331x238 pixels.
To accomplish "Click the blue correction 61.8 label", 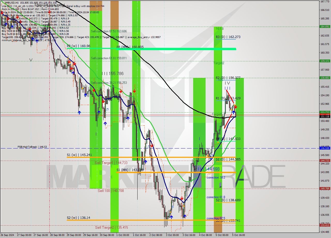I will (x=216, y=197).
